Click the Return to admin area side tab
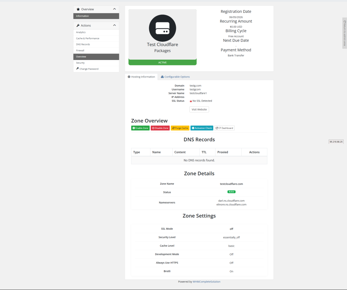Viewport: 347px width, 290px height. 345,33
